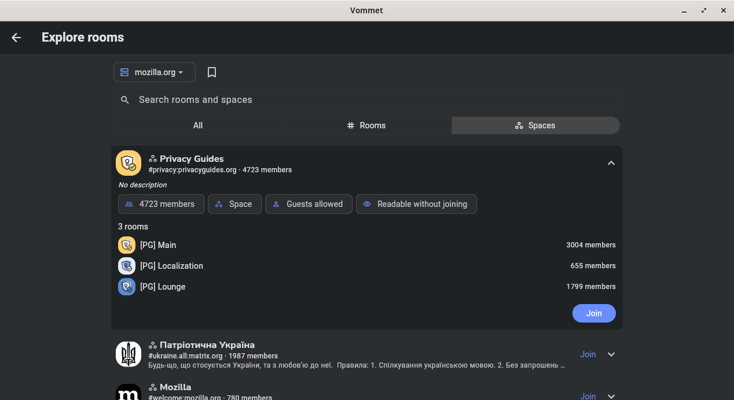The image size is (734, 400).
Task: Click the eye icon in Readable chip
Action: (367, 204)
